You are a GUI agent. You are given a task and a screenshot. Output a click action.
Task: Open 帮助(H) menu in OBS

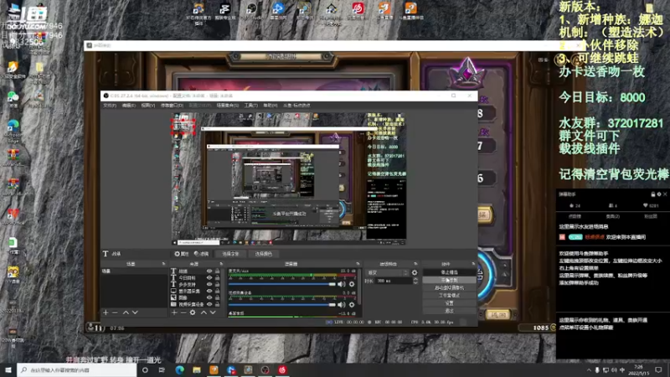point(270,106)
